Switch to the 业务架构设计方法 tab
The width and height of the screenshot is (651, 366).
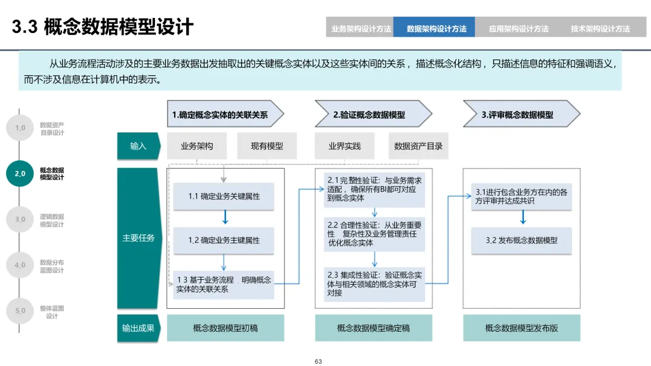(360, 27)
